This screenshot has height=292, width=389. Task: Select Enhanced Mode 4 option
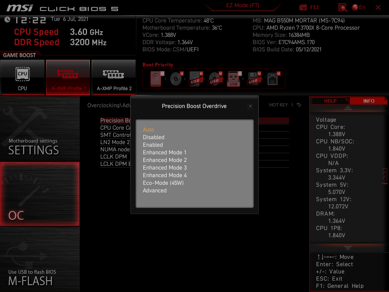(165, 175)
